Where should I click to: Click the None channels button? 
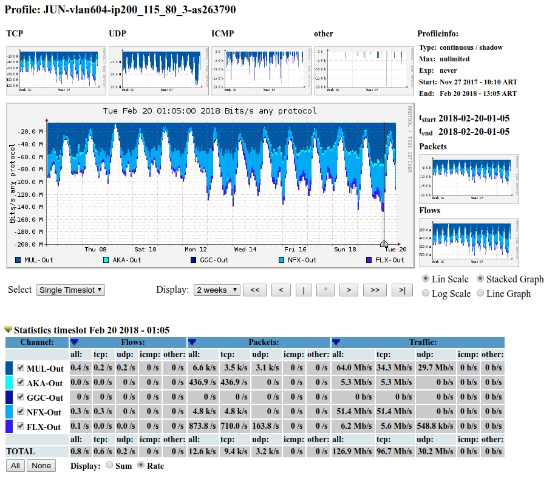41,466
